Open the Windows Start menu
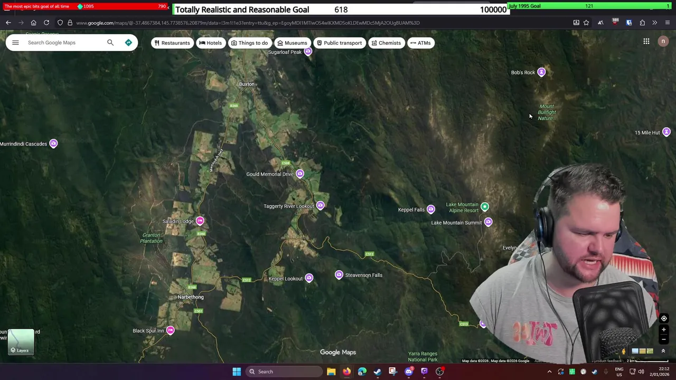The width and height of the screenshot is (676, 380). coord(237,372)
